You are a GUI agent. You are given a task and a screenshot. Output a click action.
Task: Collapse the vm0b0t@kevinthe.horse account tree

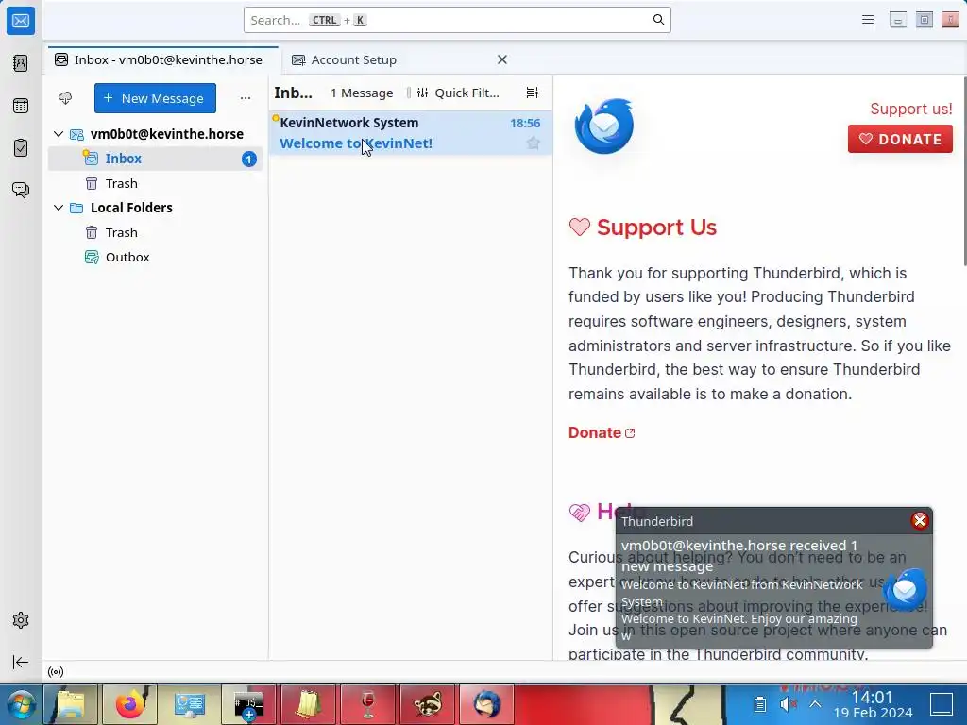(59, 134)
